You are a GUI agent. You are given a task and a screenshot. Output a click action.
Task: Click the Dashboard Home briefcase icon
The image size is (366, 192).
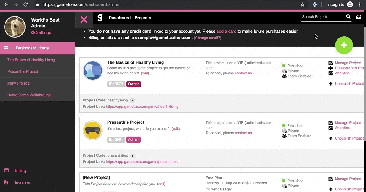coord(6,48)
